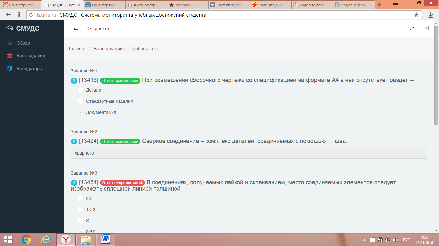This screenshot has height=246, width=439.
Task: Select the S radio option
Action: click(x=80, y=221)
